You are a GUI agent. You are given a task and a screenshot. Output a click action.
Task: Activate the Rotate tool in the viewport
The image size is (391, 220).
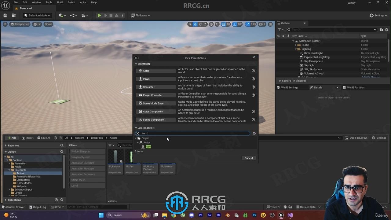[x=200, y=24]
